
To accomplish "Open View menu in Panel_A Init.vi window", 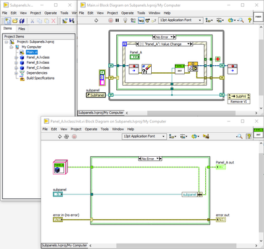I will (63, 129).
